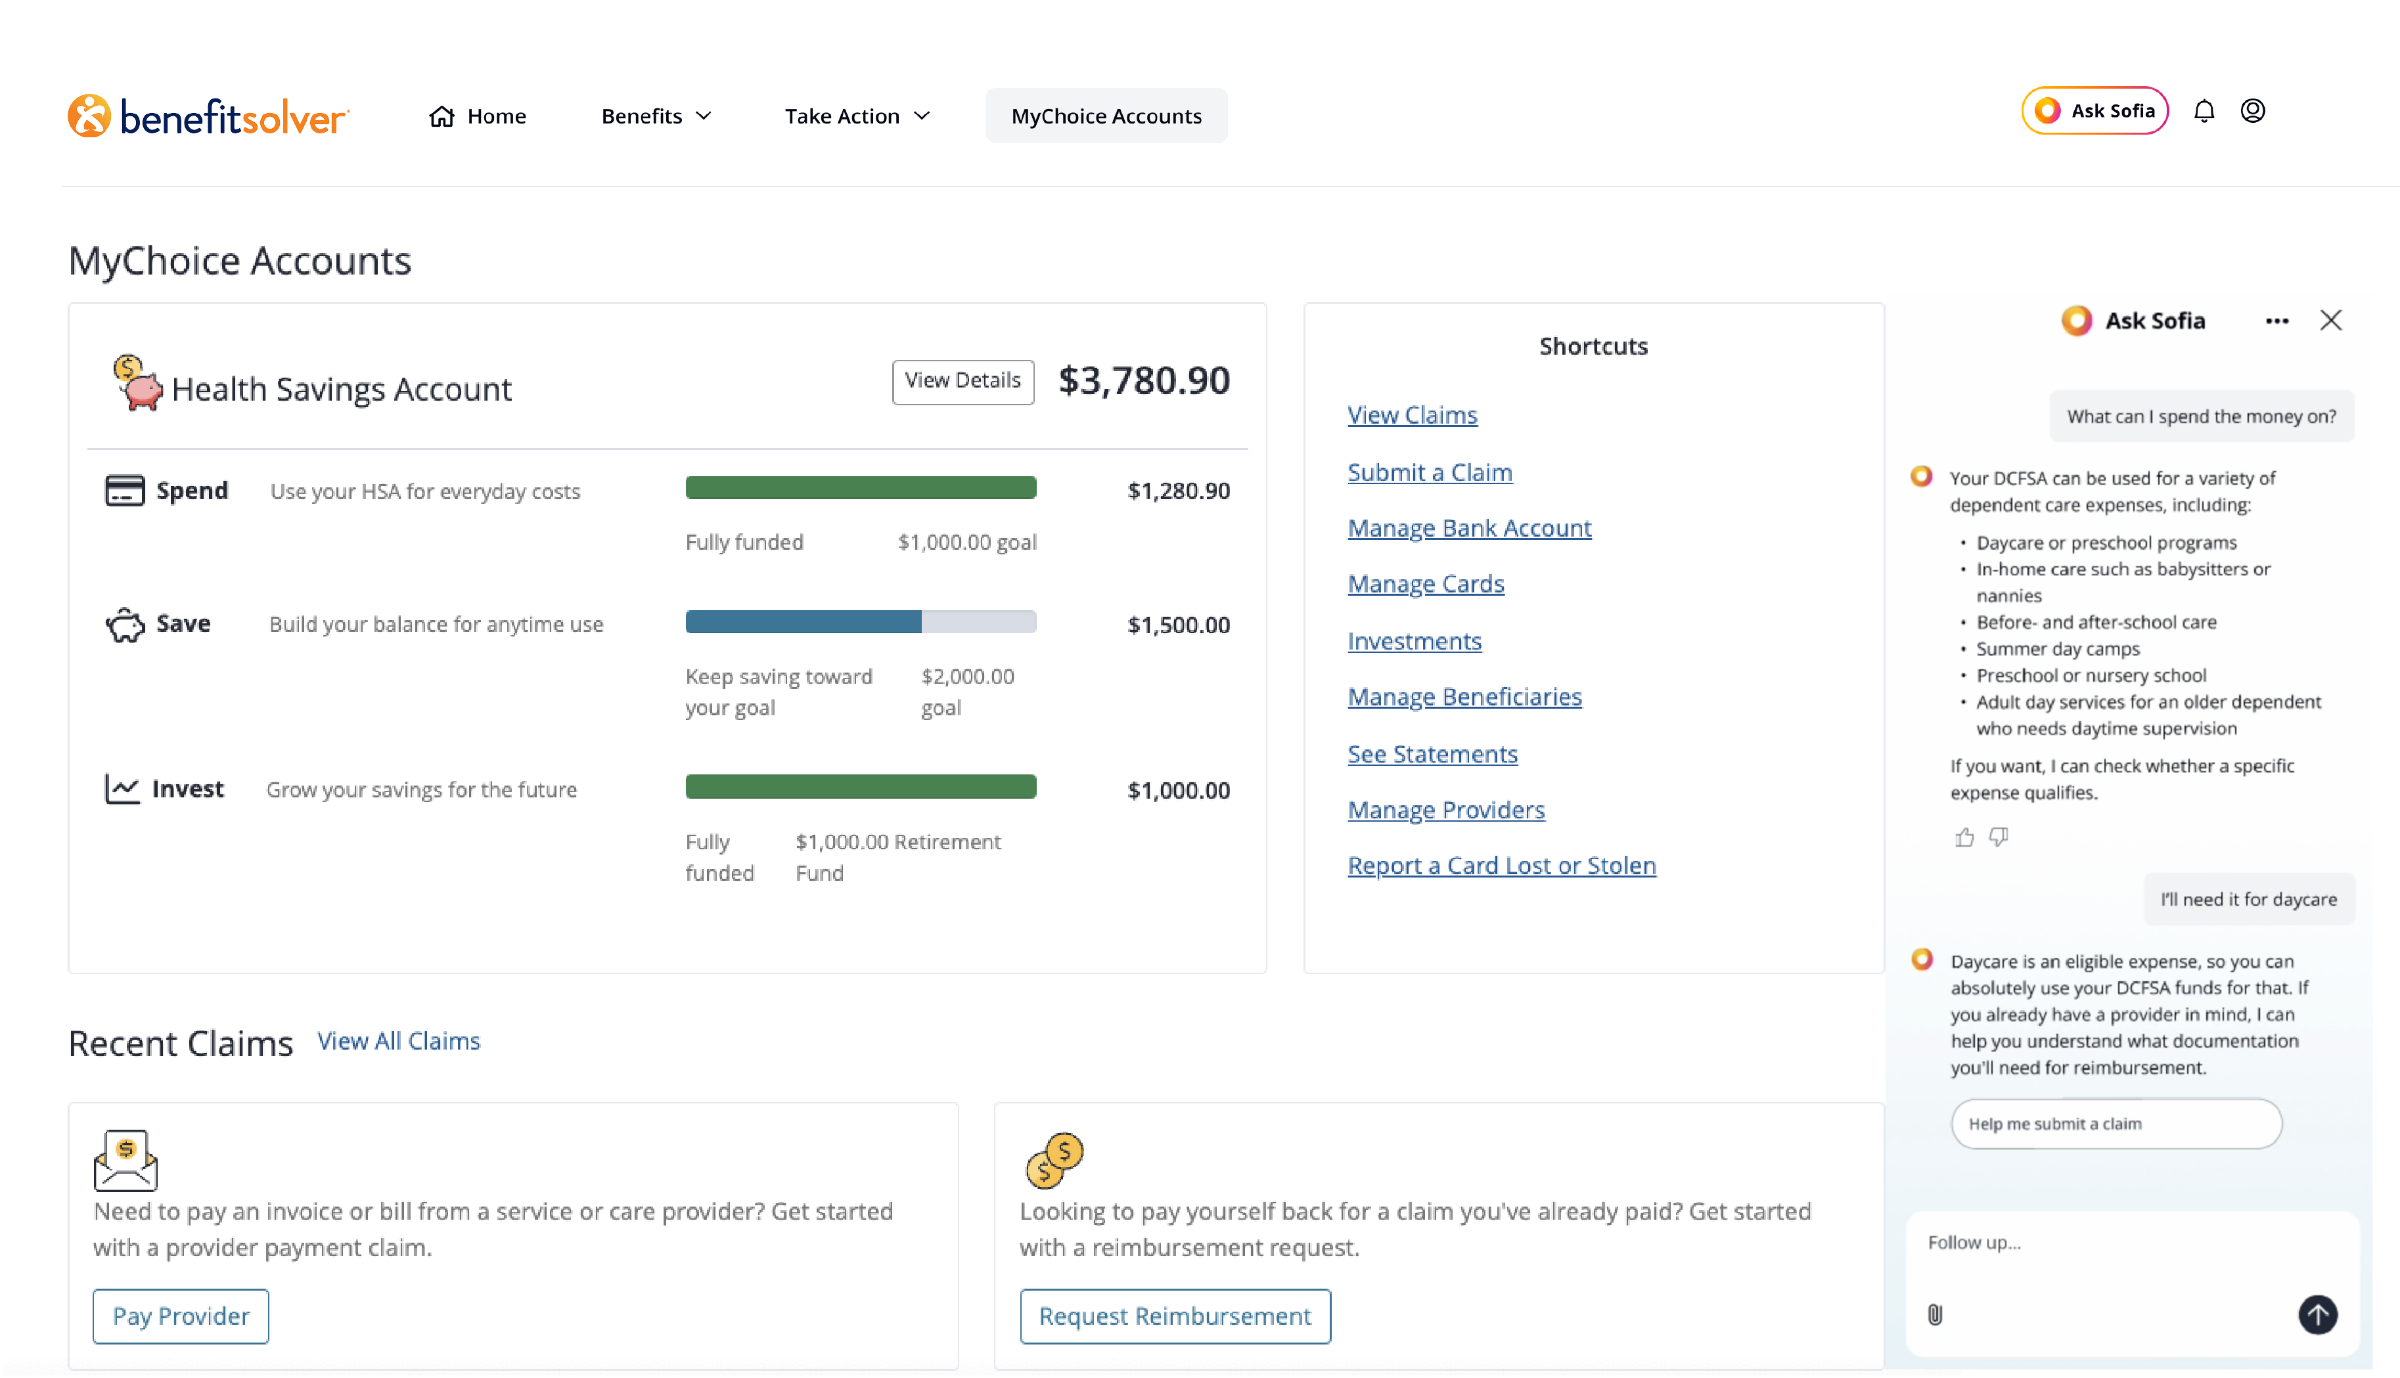The width and height of the screenshot is (2400, 1378).
Task: Give thumbs up to Sofia's response
Action: coord(1964,837)
